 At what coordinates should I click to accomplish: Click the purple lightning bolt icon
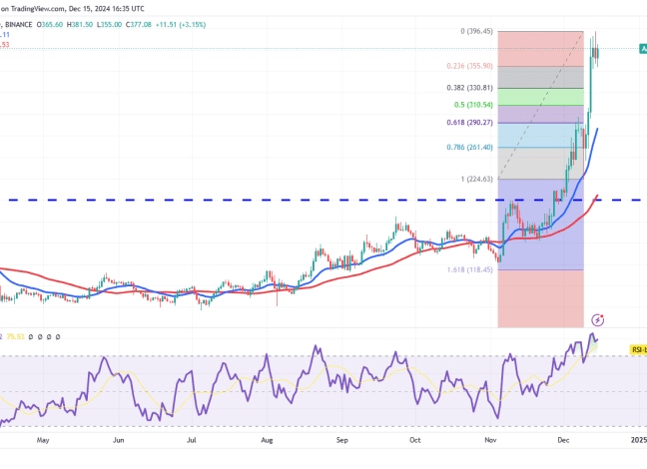(598, 319)
